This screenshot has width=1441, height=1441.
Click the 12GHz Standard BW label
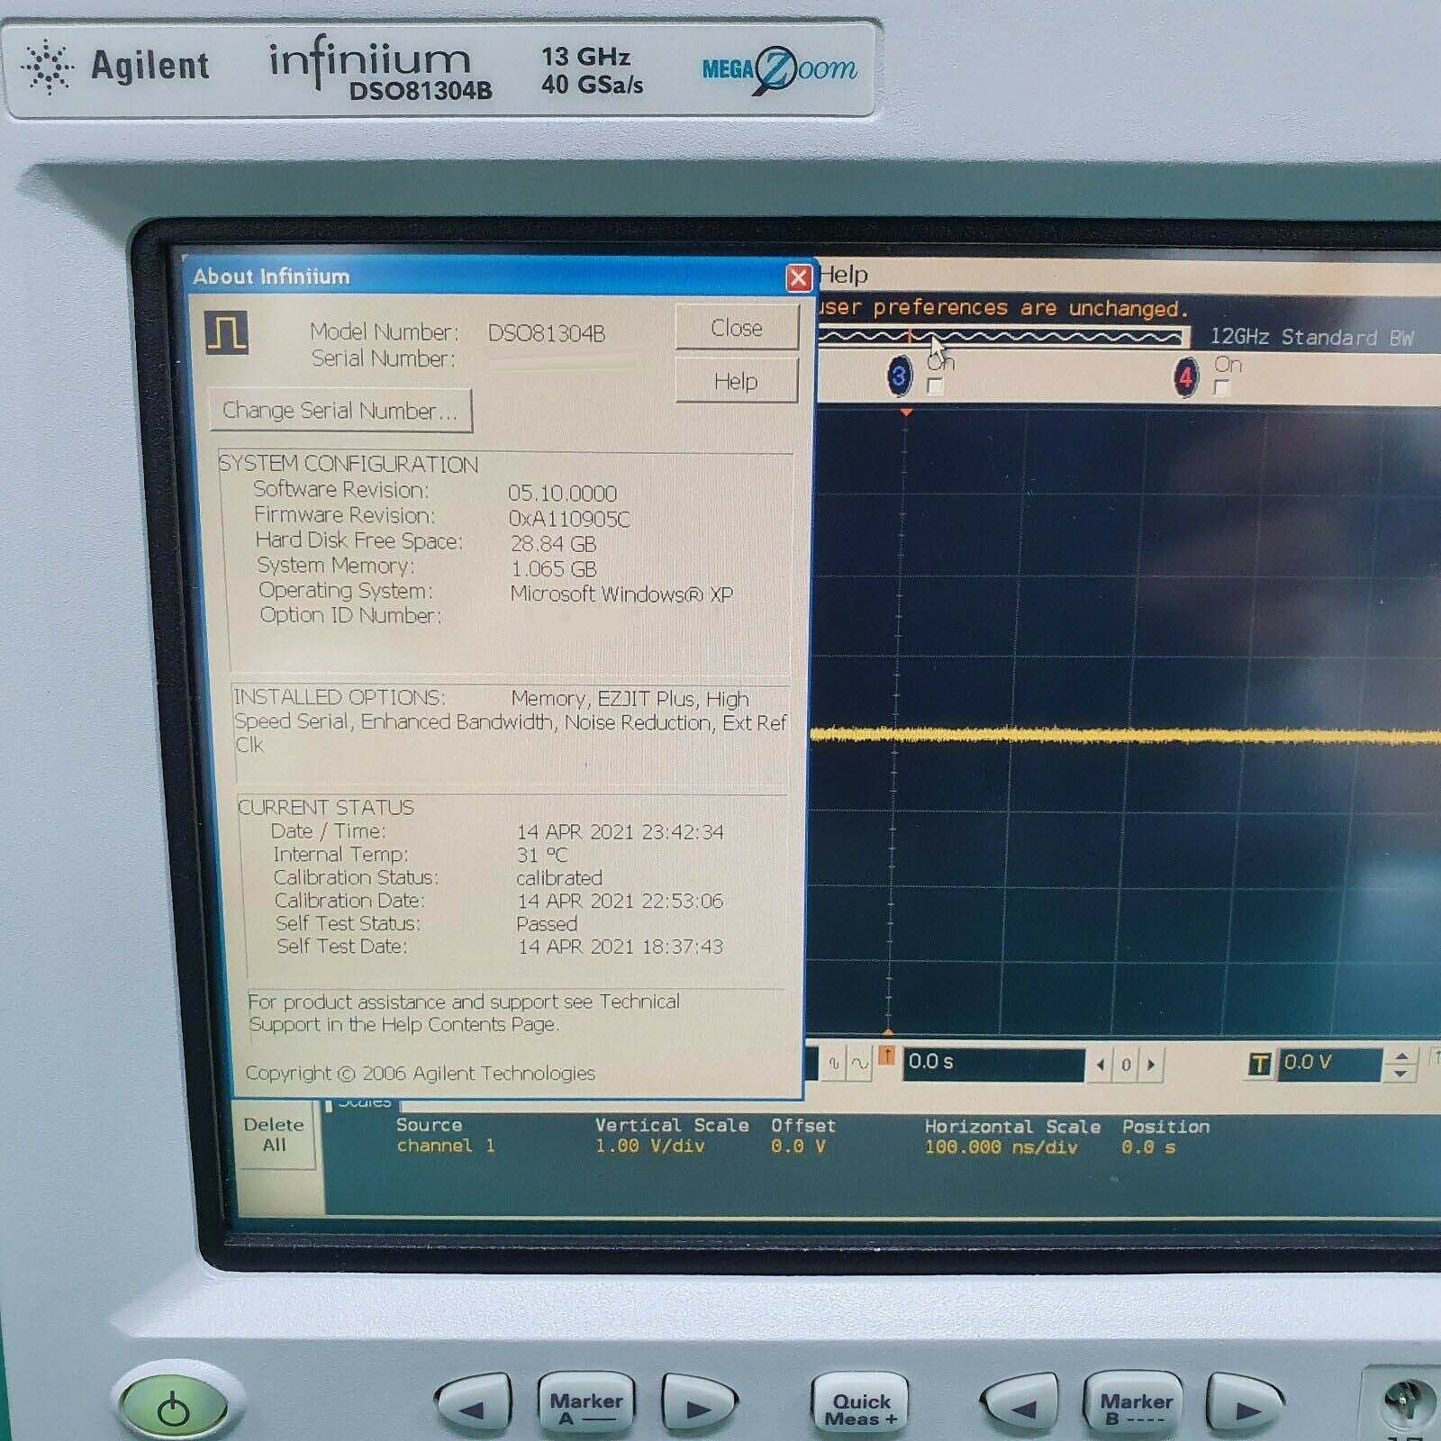click(1311, 338)
